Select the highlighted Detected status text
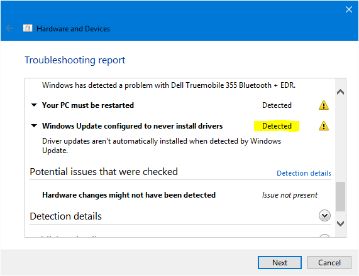This screenshot has width=359, height=276. pyautogui.click(x=277, y=126)
